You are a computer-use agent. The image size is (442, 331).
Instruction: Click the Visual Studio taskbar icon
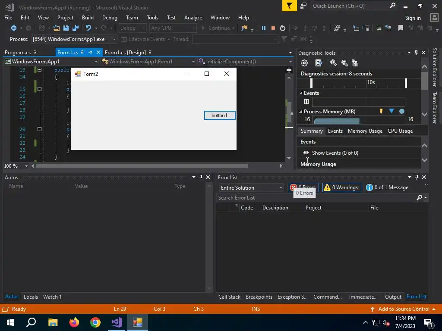click(x=117, y=322)
